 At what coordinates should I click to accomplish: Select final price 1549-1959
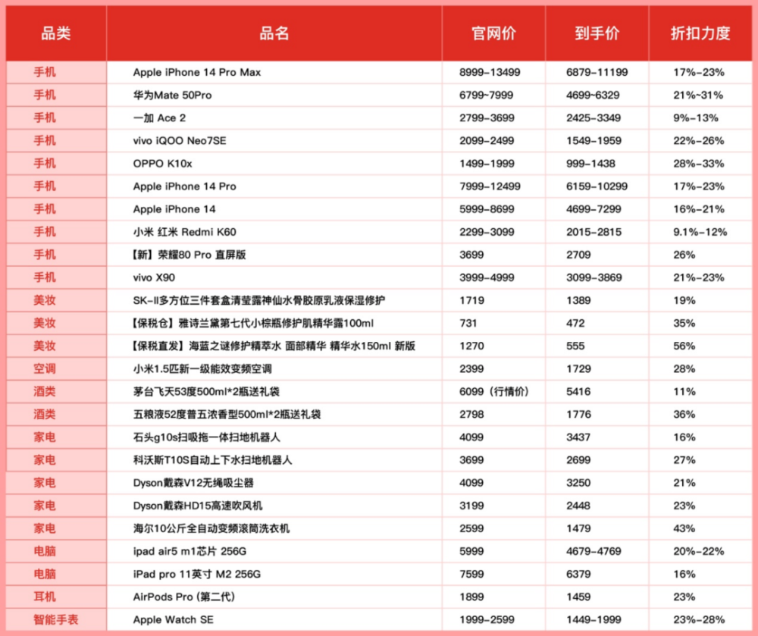click(x=594, y=141)
